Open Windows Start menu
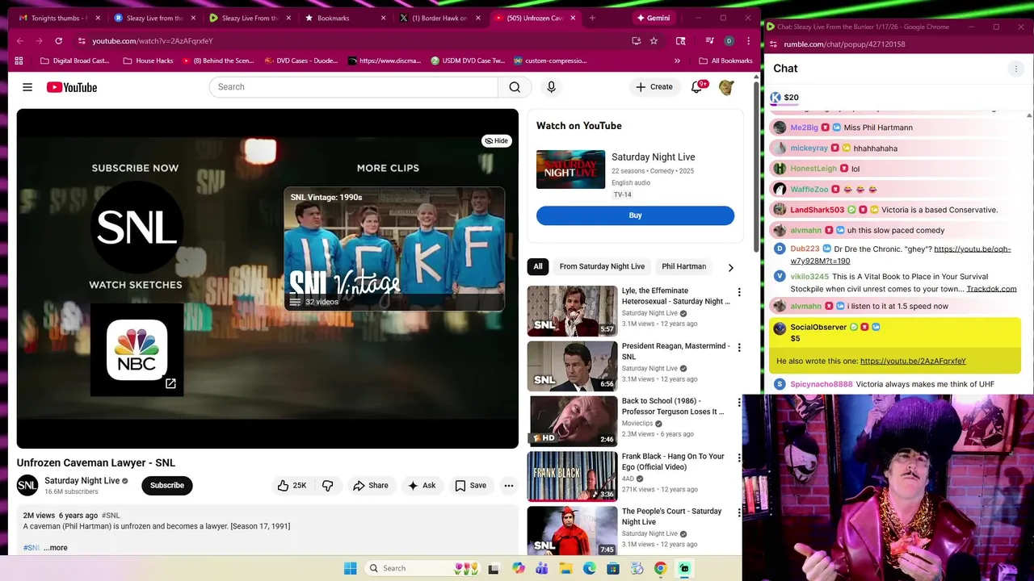Image resolution: width=1034 pixels, height=581 pixels. 351,568
